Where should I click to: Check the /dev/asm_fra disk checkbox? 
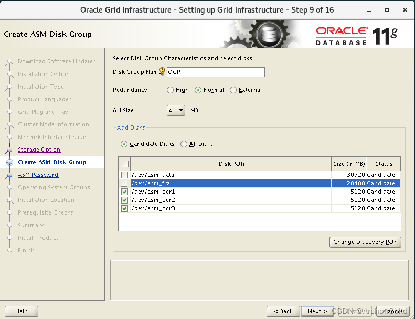pyautogui.click(x=124, y=183)
